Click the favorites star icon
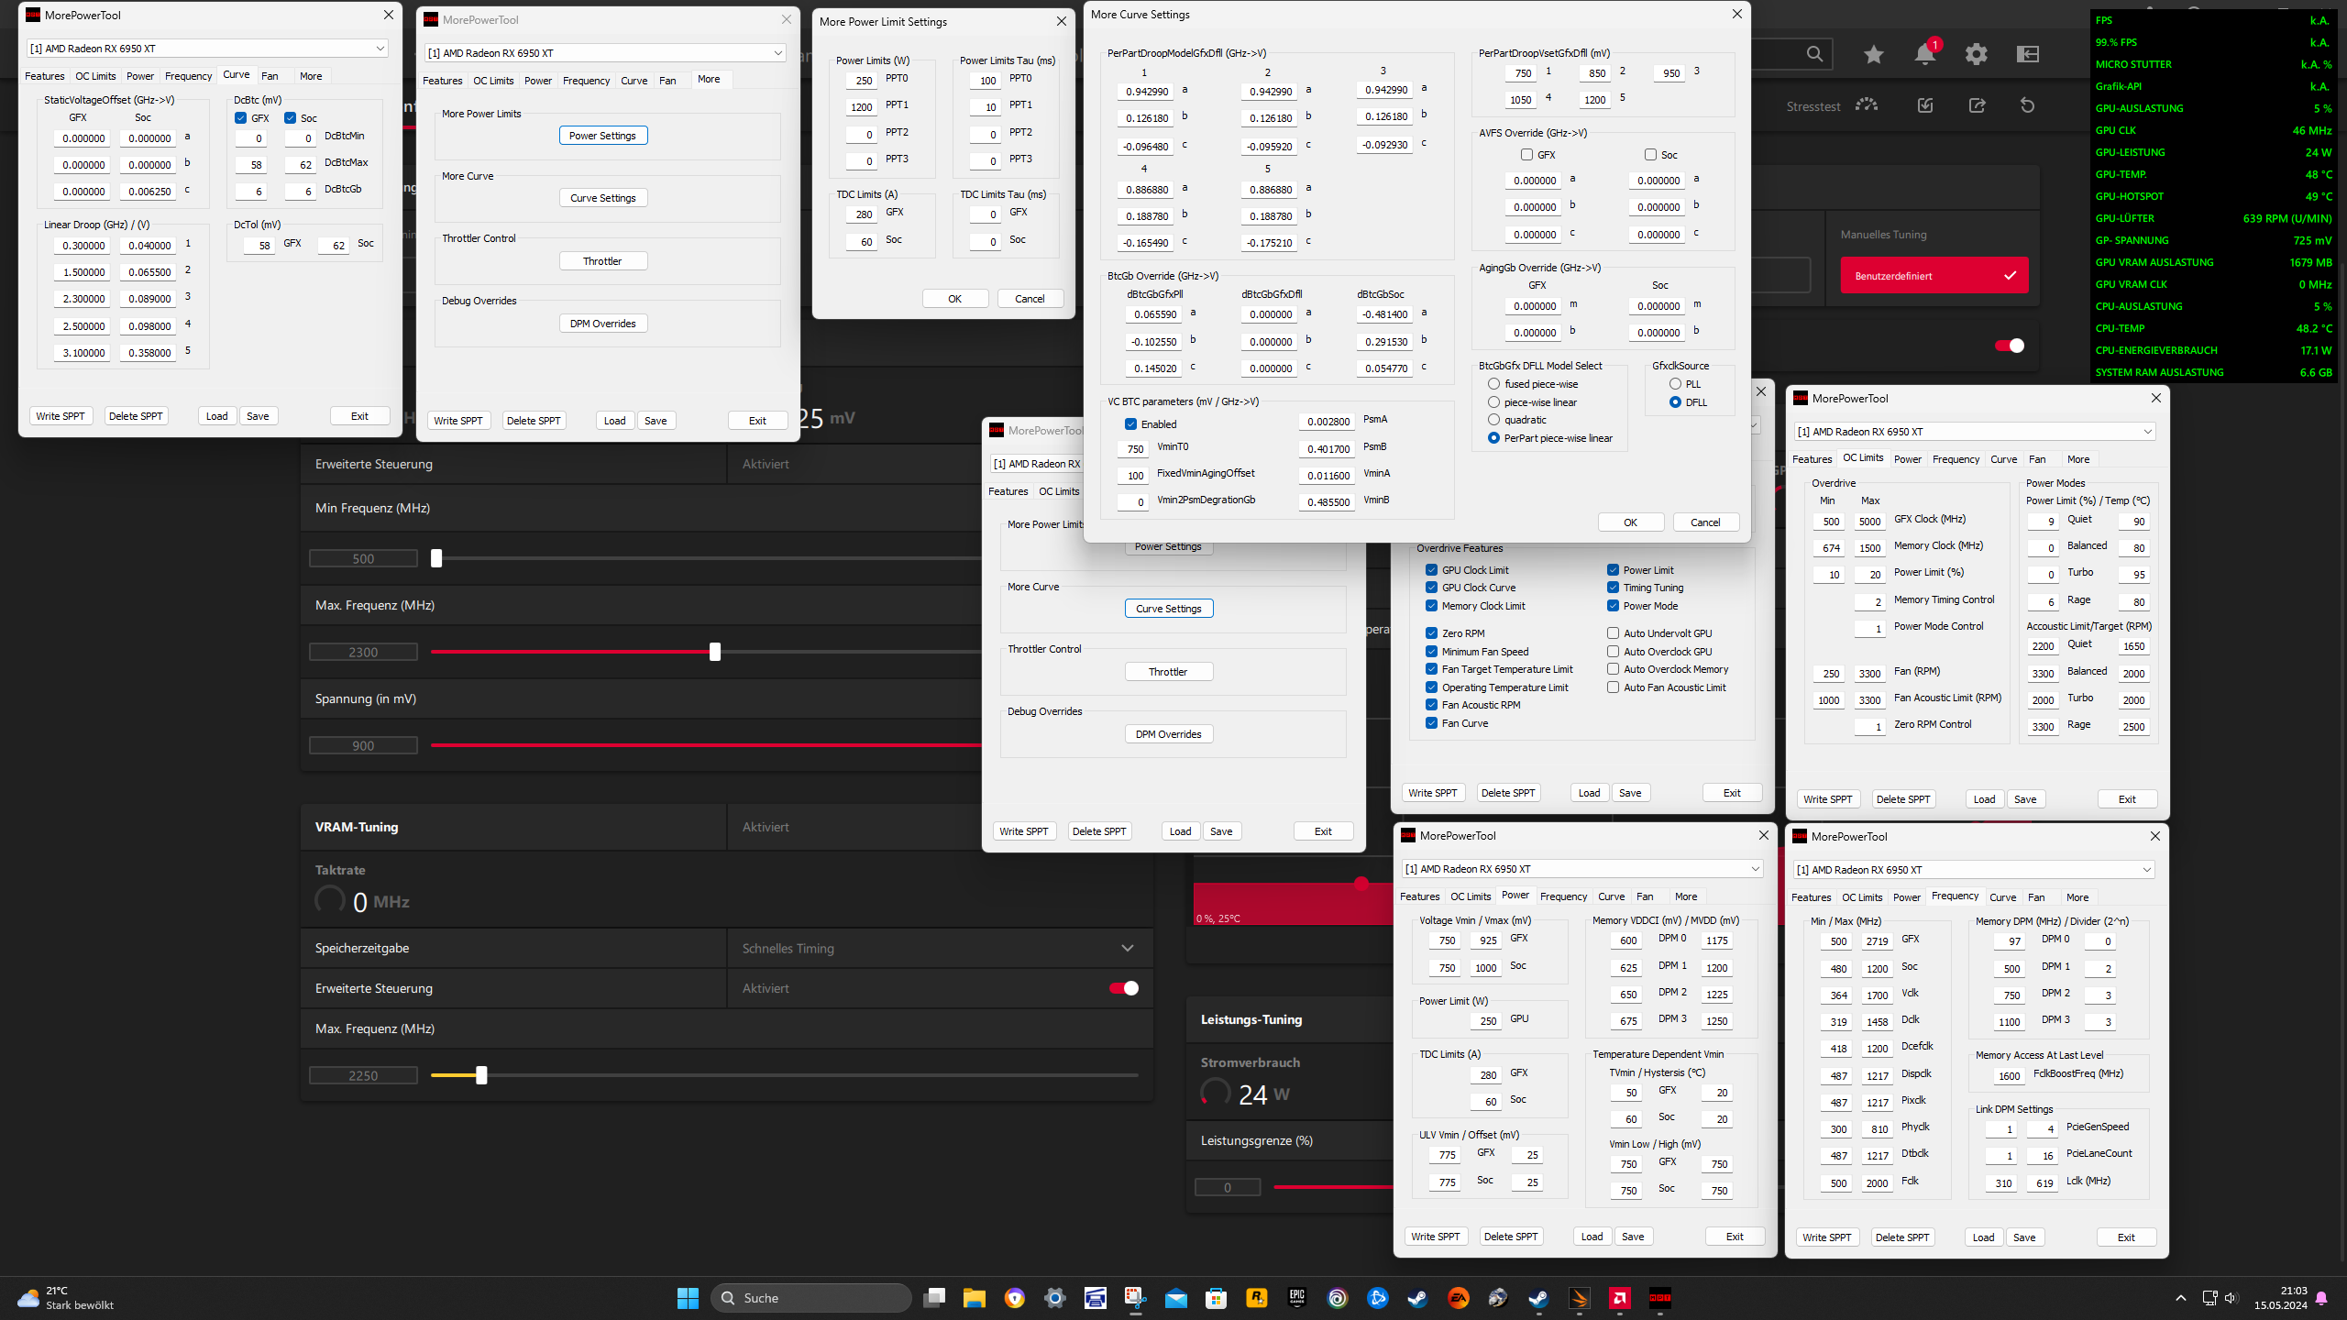This screenshot has height=1320, width=2347. (x=1873, y=54)
